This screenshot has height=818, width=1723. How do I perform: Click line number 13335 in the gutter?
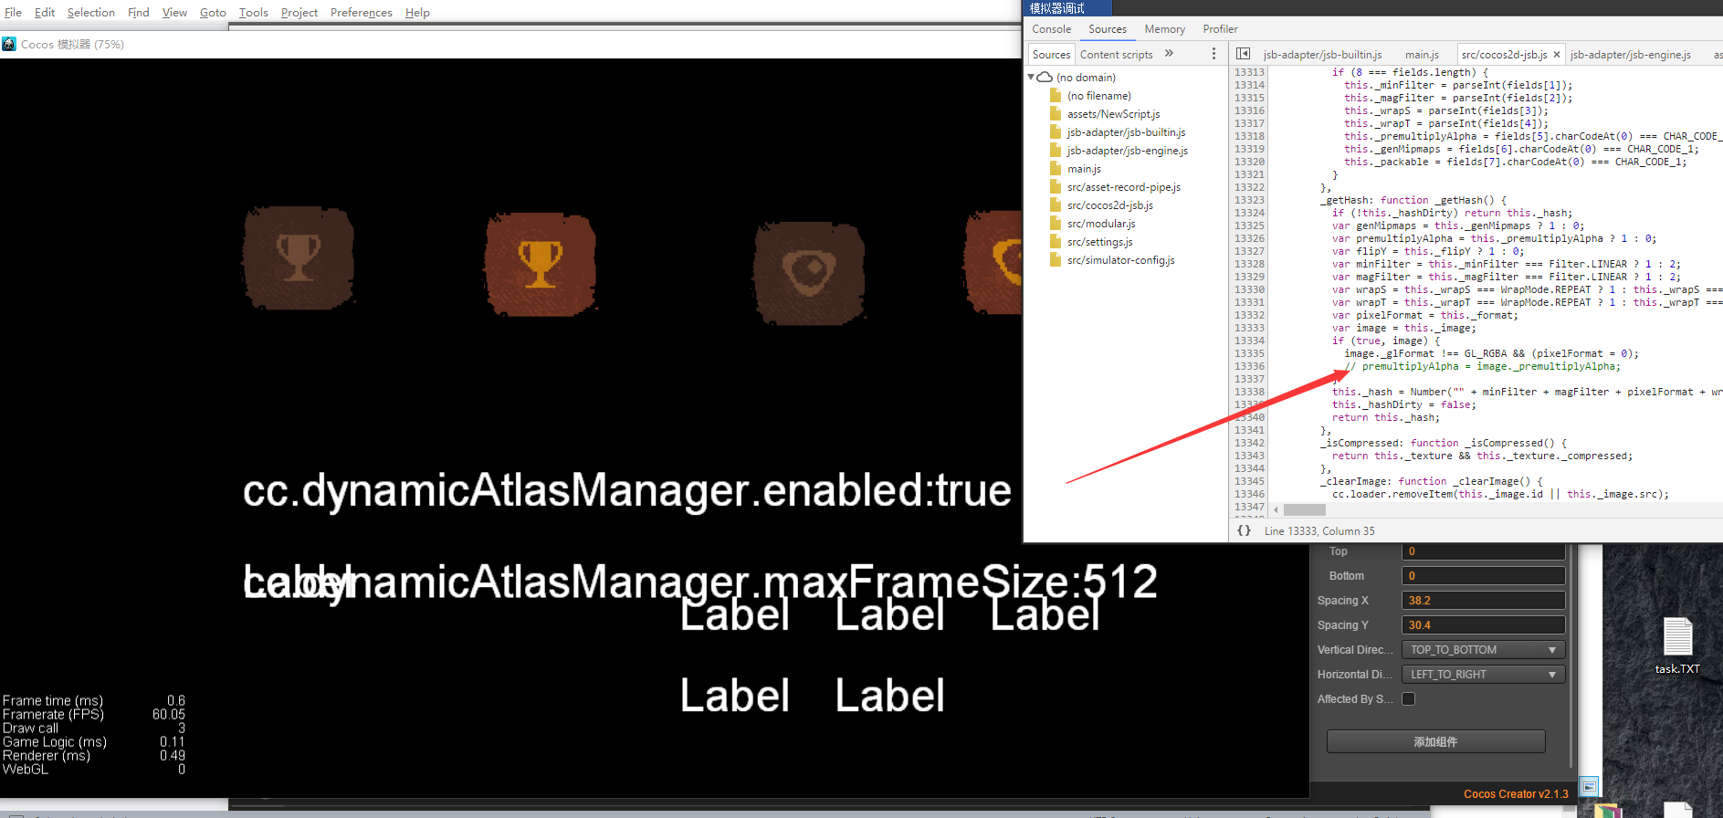coord(1249,353)
